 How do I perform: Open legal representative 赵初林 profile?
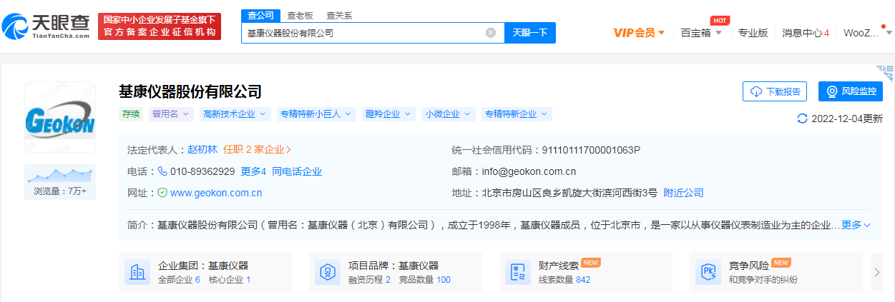click(x=202, y=150)
